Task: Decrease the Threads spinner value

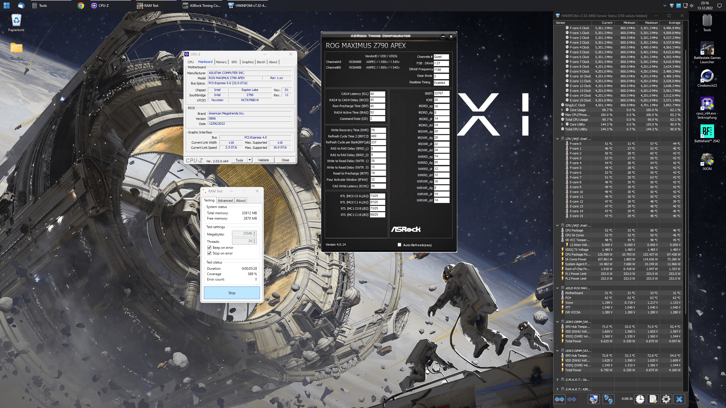Action: click(x=254, y=243)
